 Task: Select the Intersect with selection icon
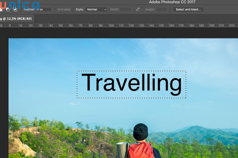tap(15, 9)
